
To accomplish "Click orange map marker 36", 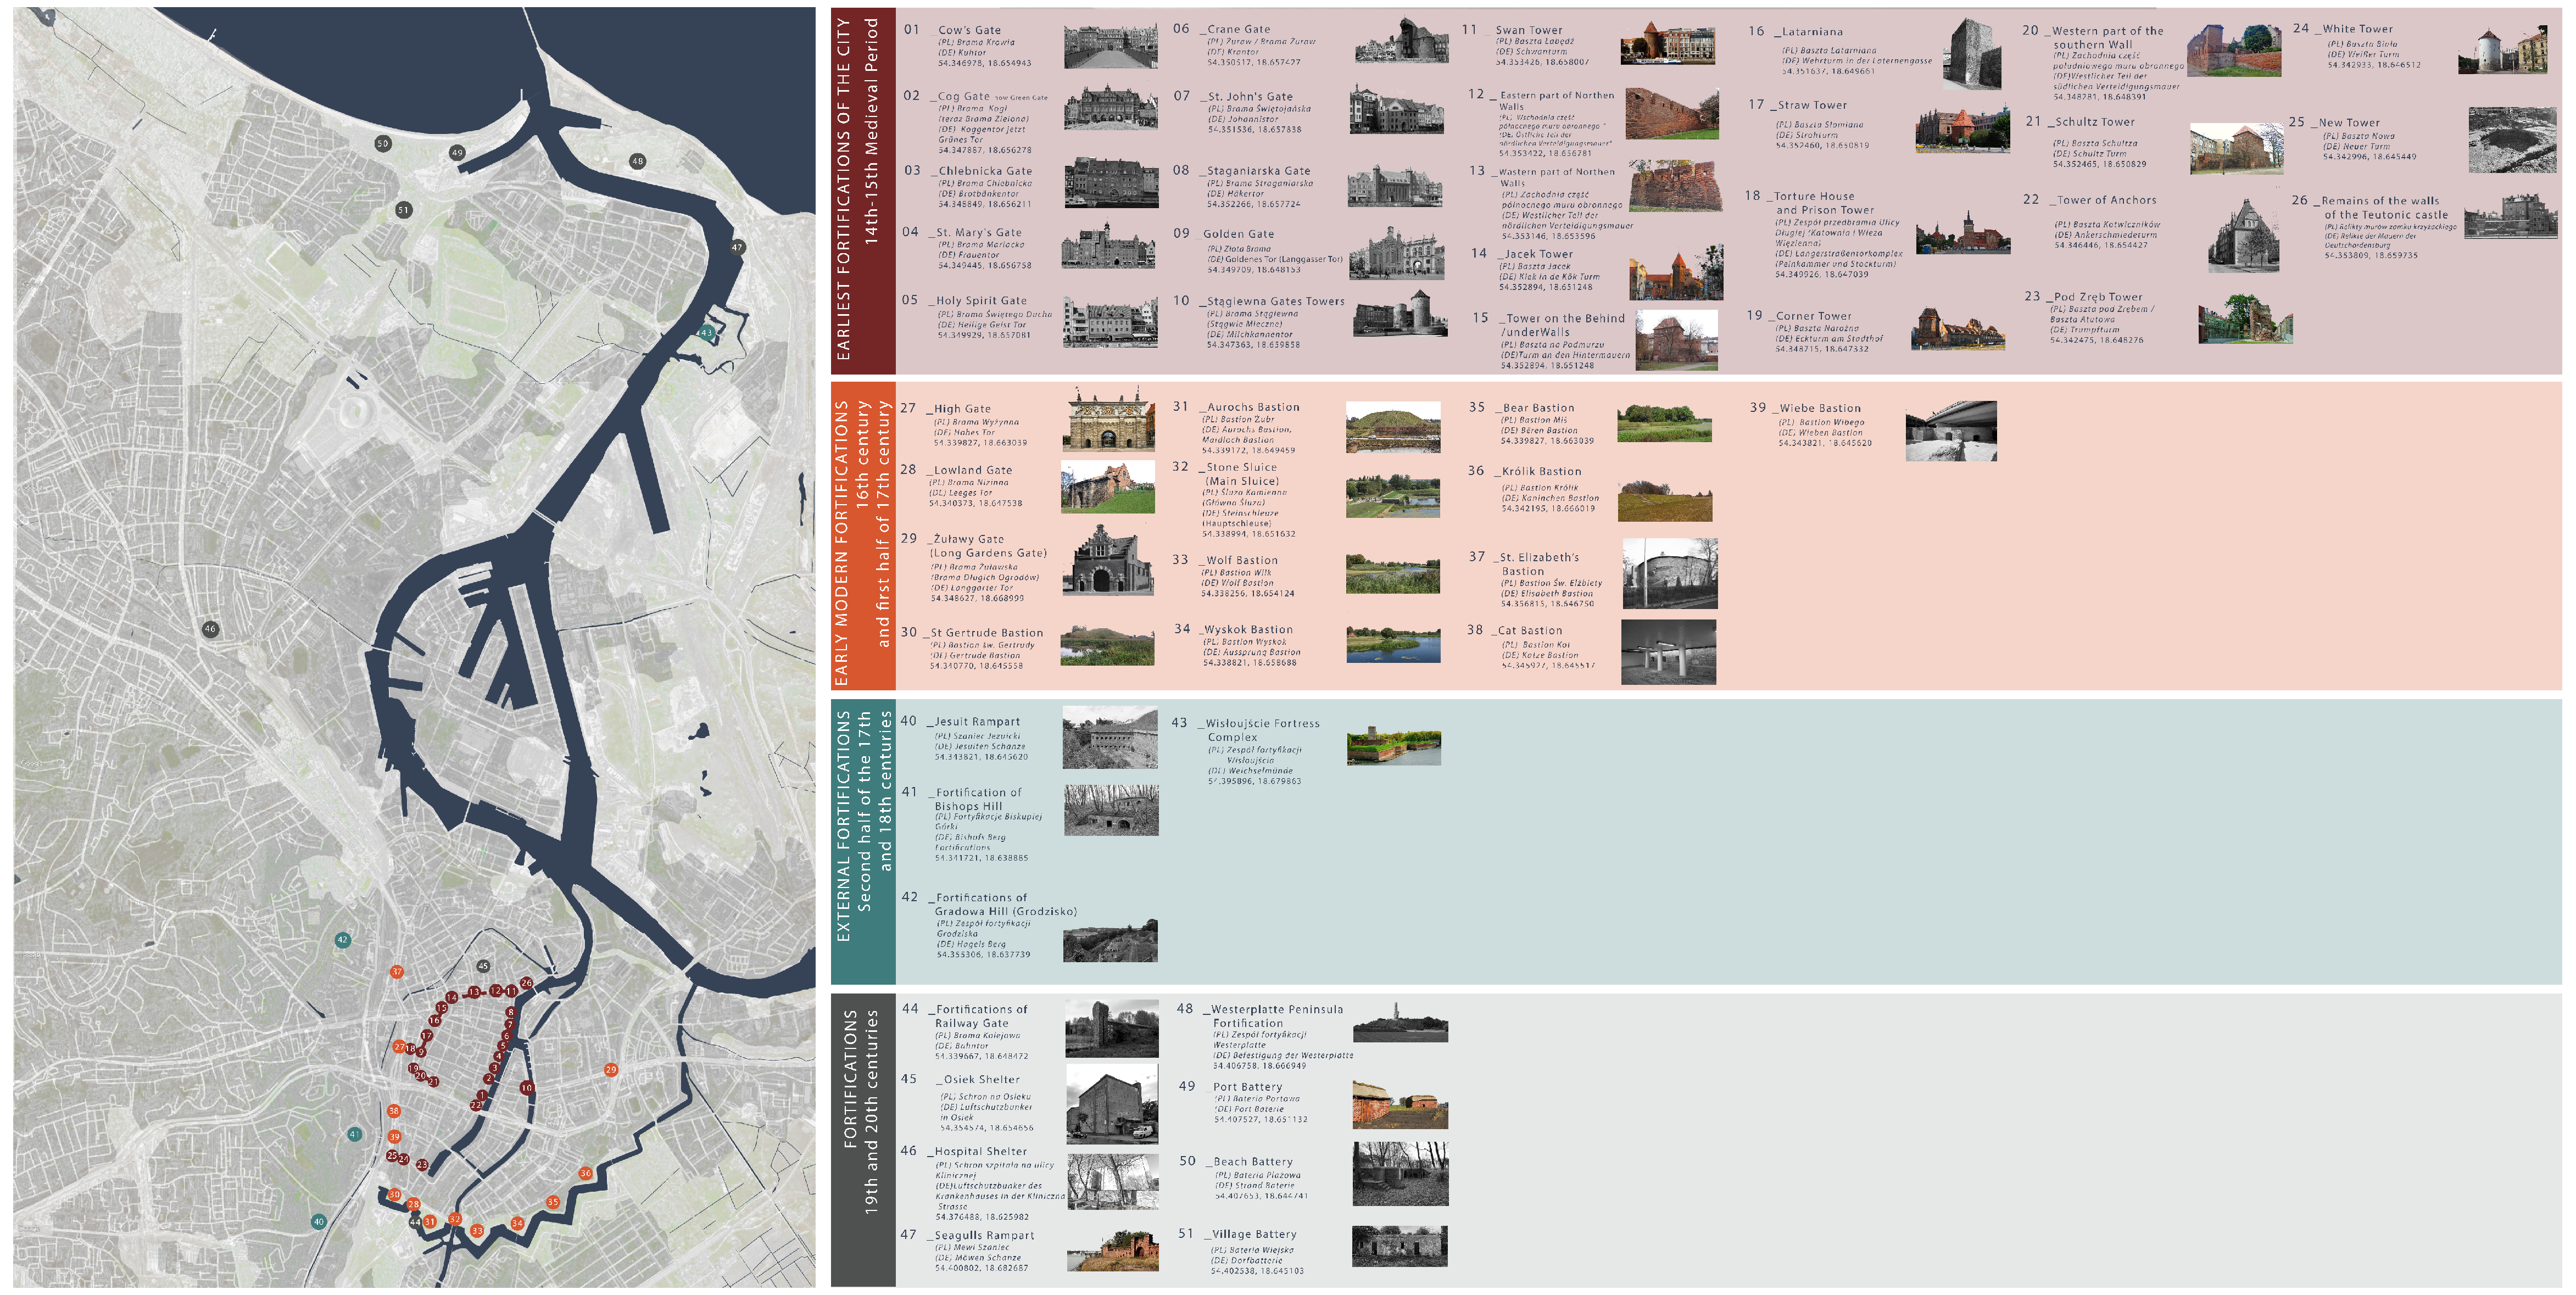I will 585,1173.
